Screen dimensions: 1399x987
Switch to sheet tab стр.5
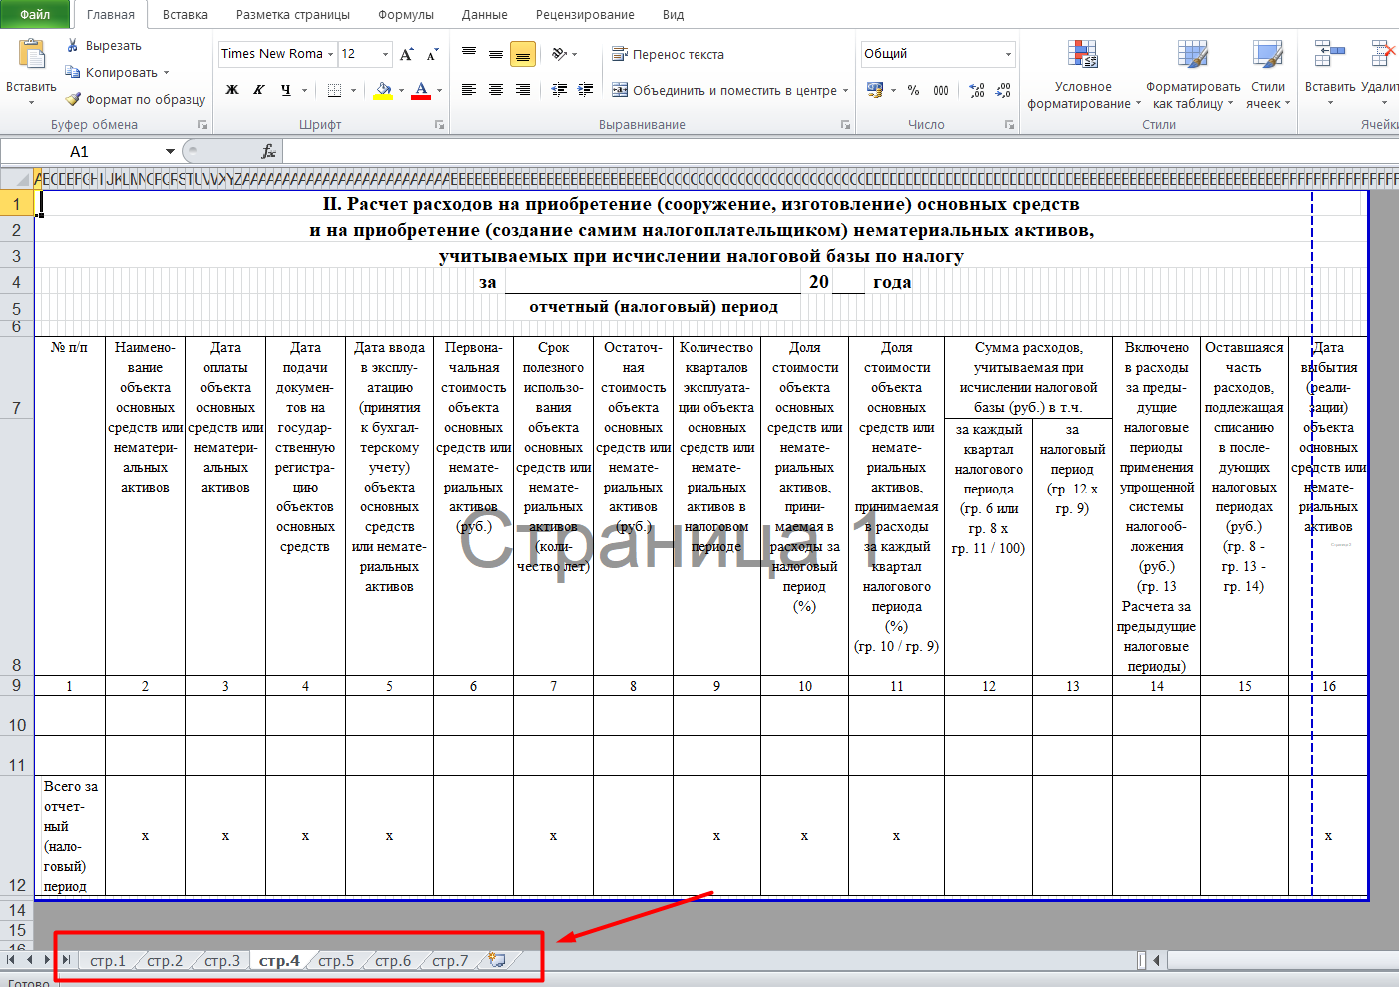336,961
